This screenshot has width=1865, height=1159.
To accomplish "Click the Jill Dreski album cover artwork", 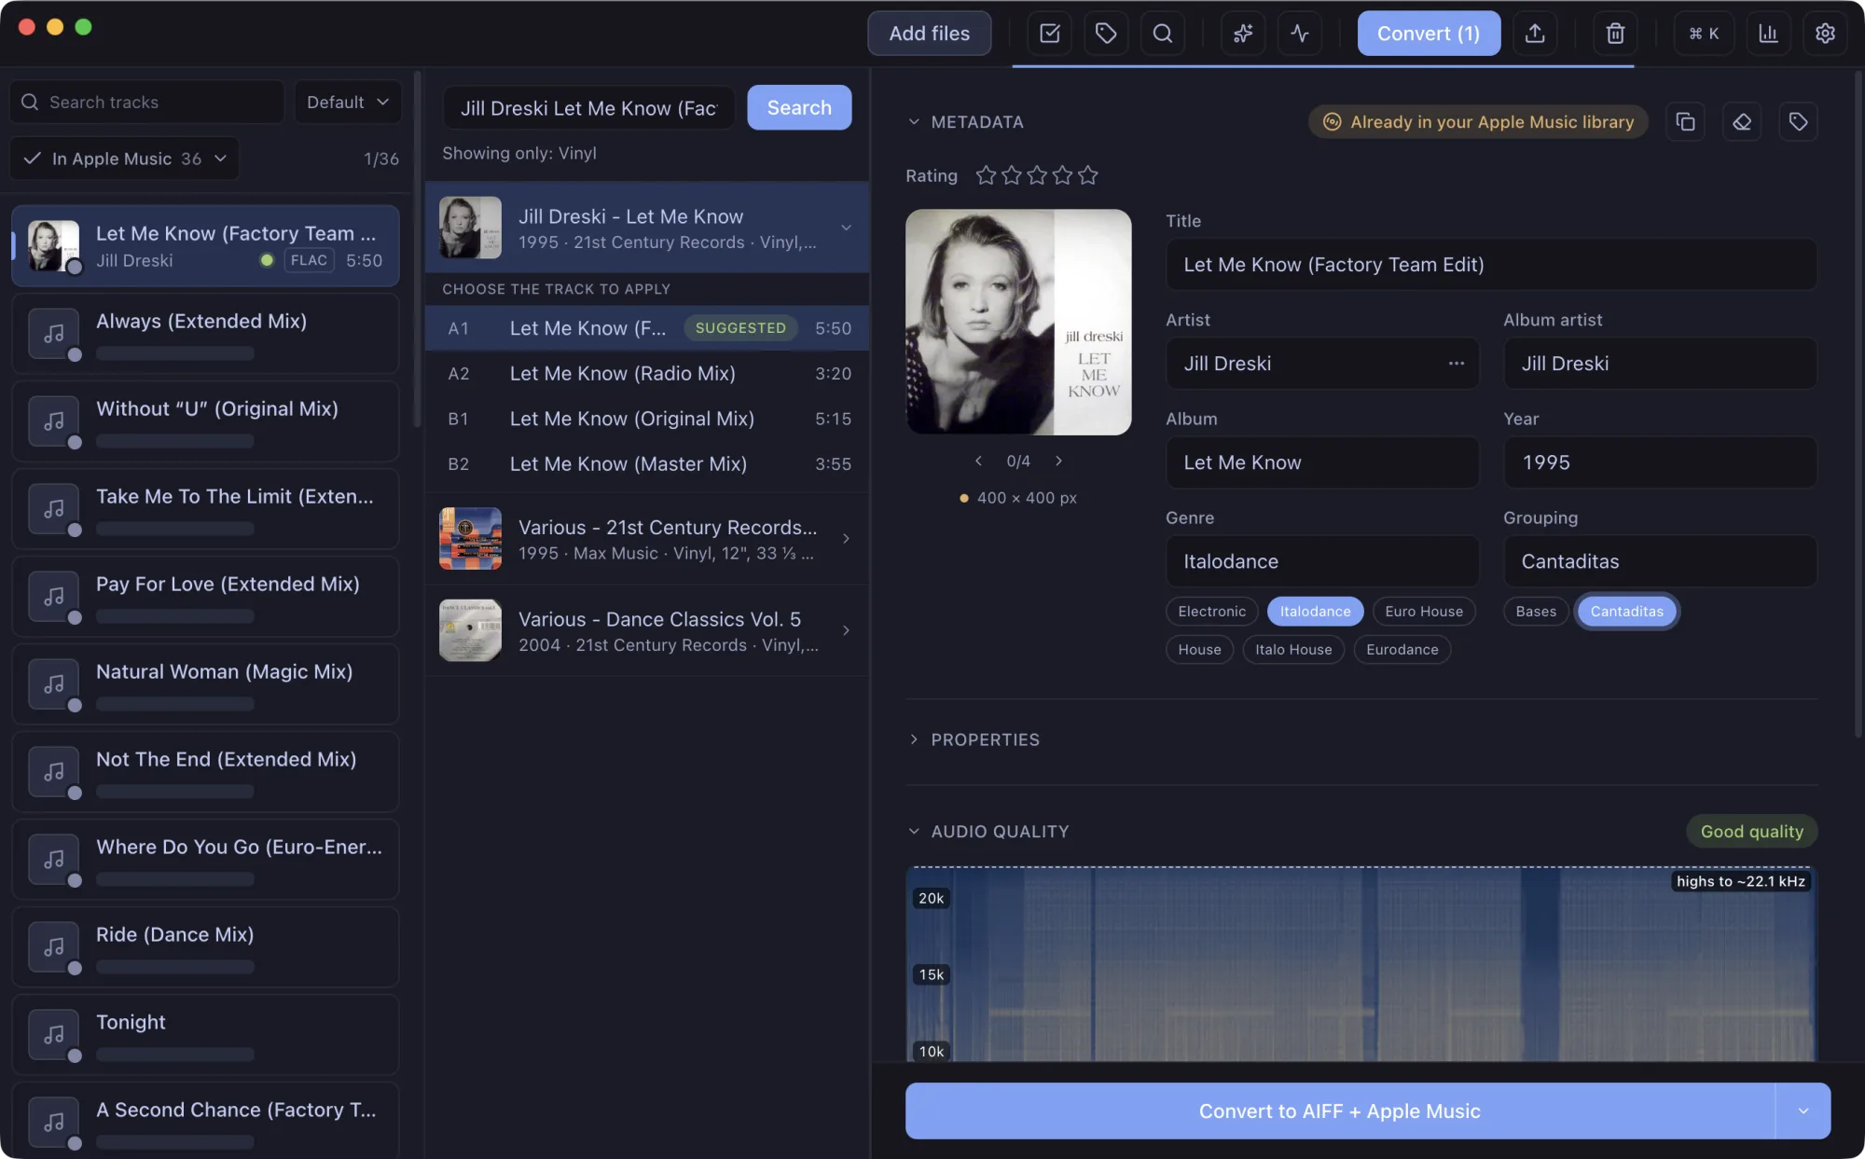I will [x=1018, y=322].
